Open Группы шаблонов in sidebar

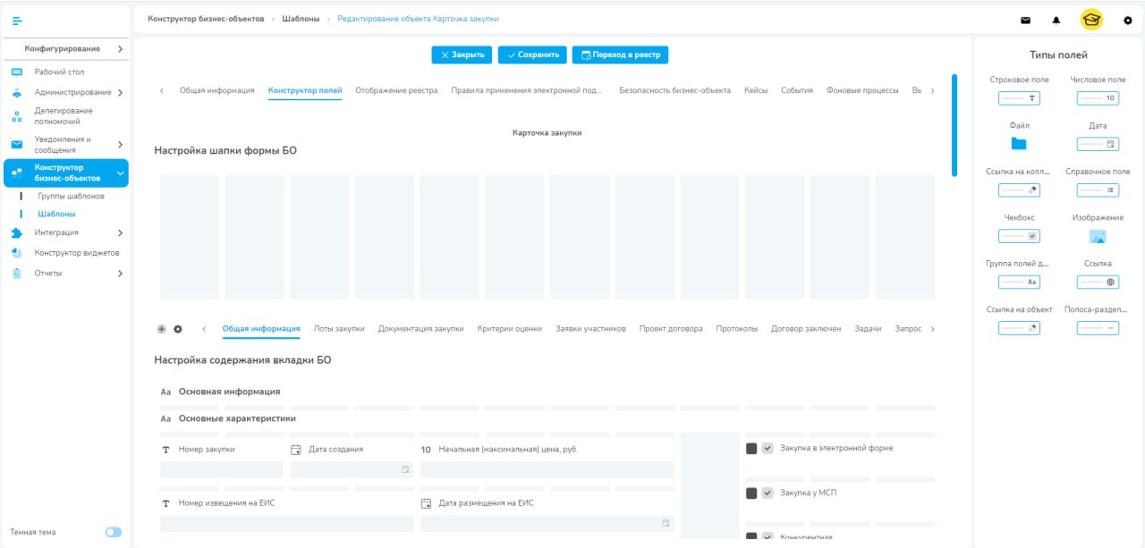pyautogui.click(x=71, y=196)
